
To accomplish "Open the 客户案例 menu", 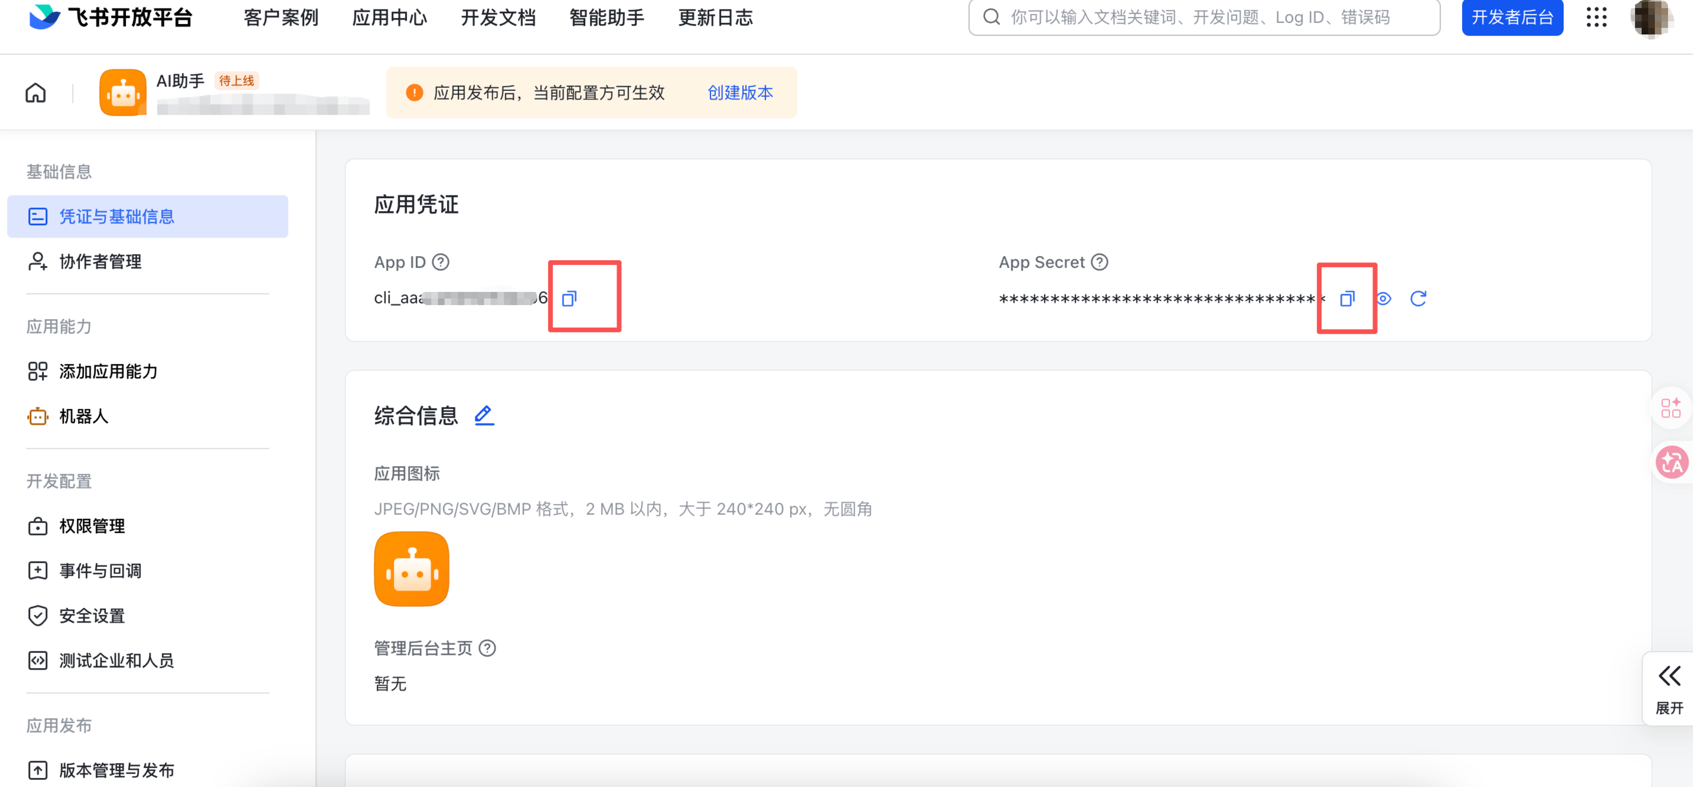I will pos(281,18).
